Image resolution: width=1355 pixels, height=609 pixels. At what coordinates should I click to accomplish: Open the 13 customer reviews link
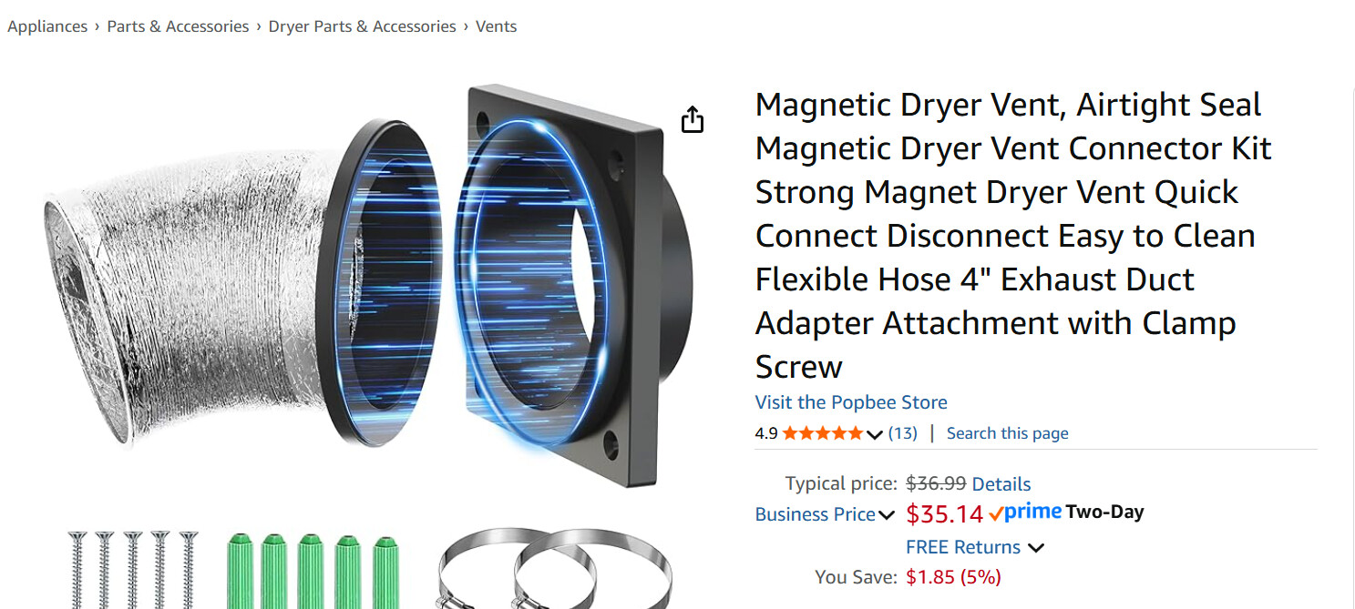[x=903, y=433]
